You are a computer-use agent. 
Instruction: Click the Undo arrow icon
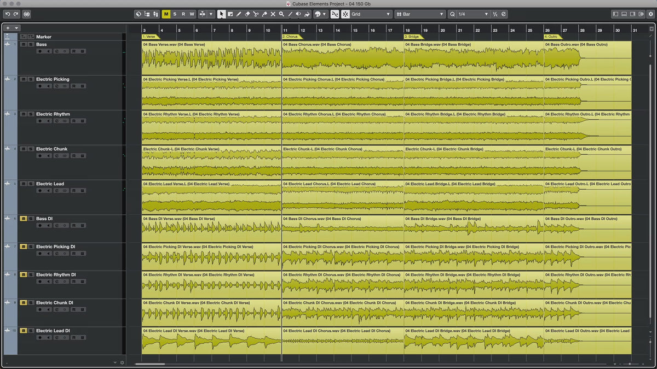click(8, 14)
